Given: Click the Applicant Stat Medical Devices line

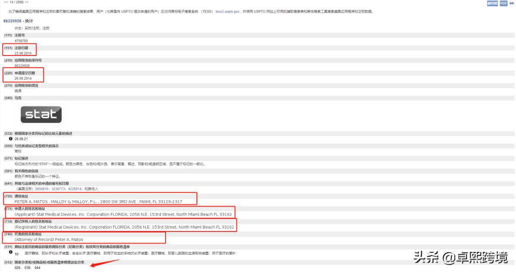Looking at the screenshot, I should [123, 214].
